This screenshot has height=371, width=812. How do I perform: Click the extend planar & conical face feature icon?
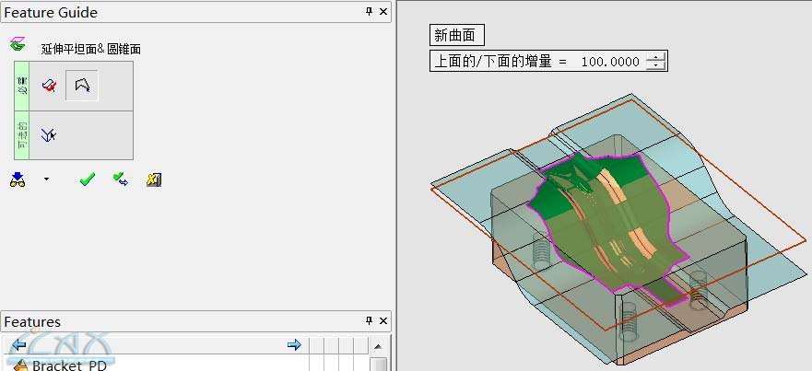(x=18, y=44)
